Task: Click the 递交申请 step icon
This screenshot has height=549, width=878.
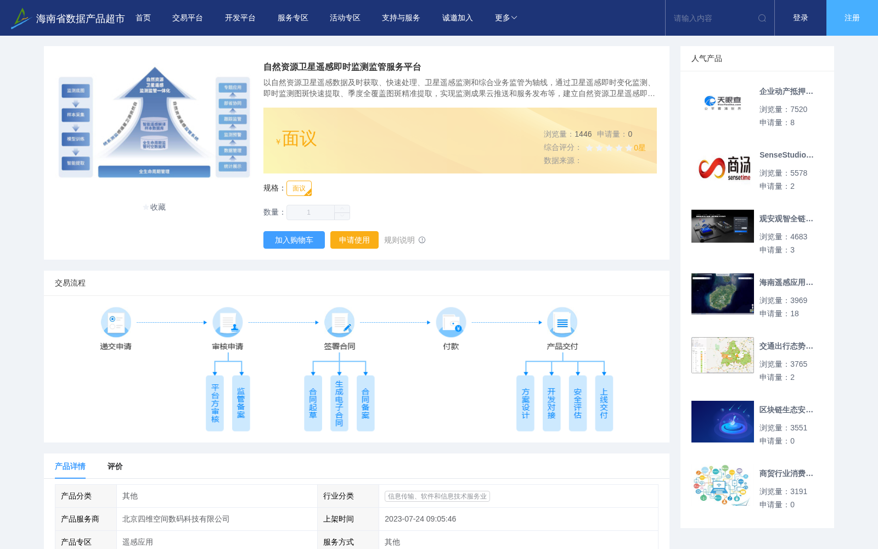Action: 116,322
